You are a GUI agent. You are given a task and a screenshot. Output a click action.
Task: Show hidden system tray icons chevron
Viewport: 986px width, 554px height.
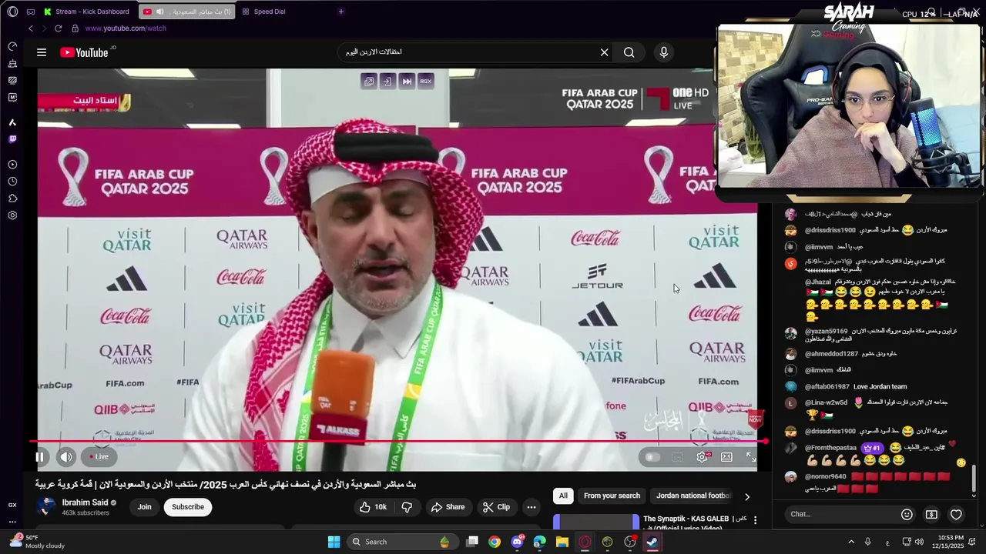[x=851, y=542]
